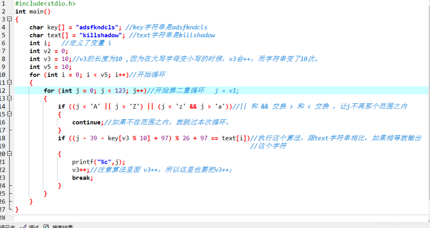Click the "int main()" declaration

pos(33,12)
